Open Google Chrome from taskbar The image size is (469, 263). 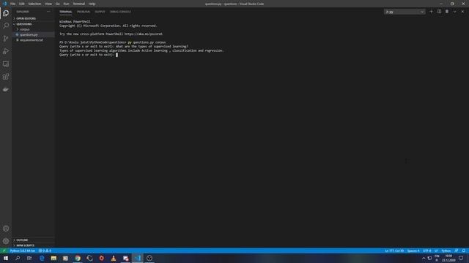tap(78, 258)
